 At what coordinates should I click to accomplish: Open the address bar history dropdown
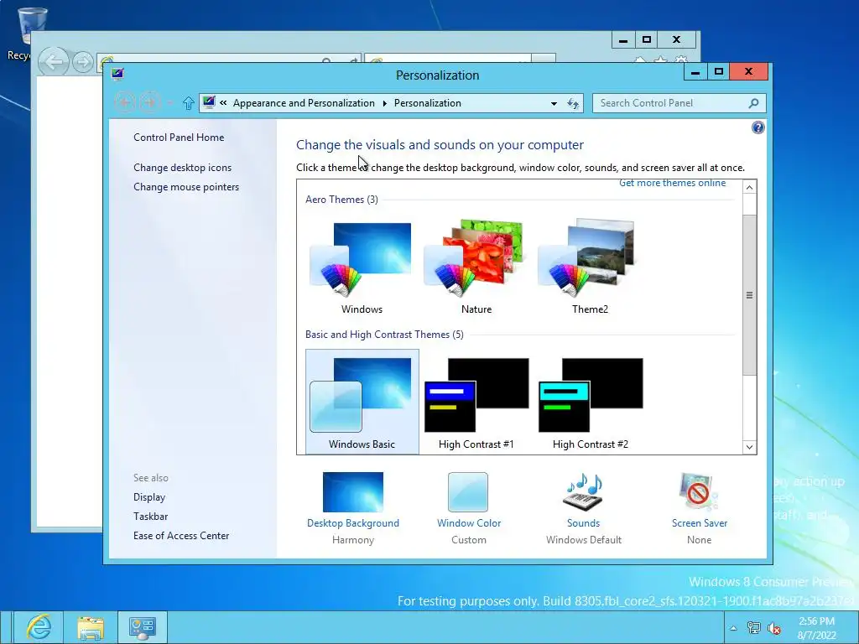pyautogui.click(x=554, y=103)
